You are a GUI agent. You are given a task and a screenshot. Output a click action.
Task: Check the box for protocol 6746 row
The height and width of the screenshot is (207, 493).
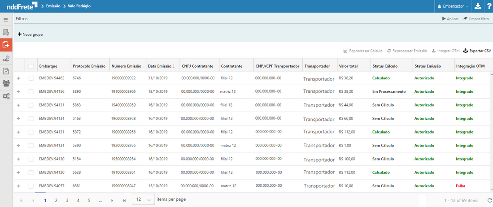tap(31, 78)
